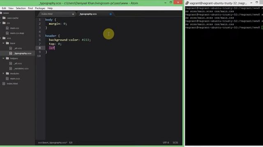Click the helpers folder icon
This screenshot has width=263, height=147.
tap(7, 58)
